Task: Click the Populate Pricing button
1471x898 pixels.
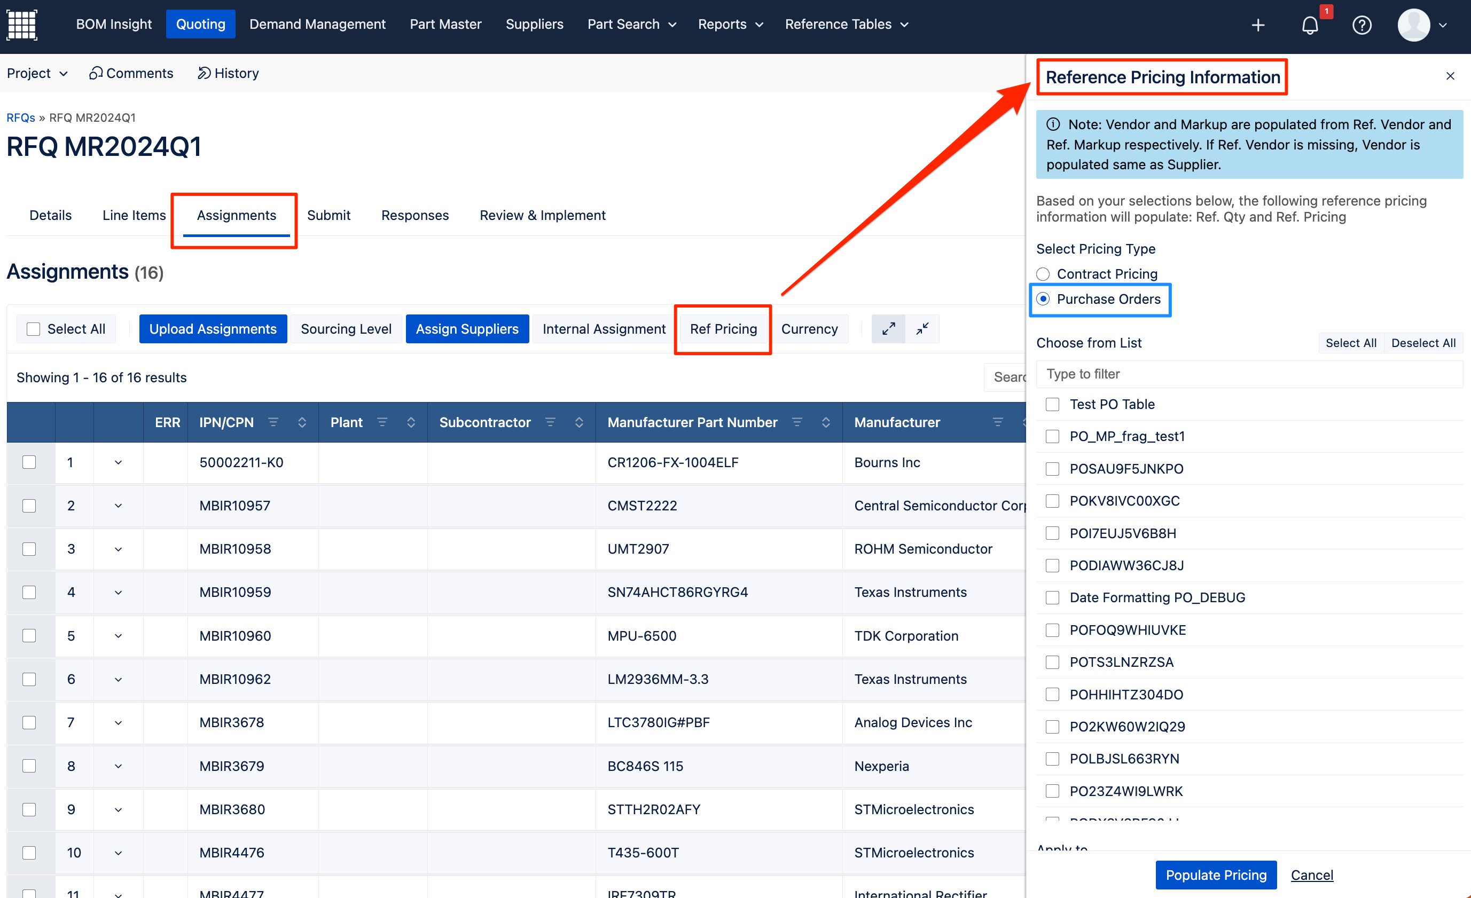Action: click(x=1216, y=874)
